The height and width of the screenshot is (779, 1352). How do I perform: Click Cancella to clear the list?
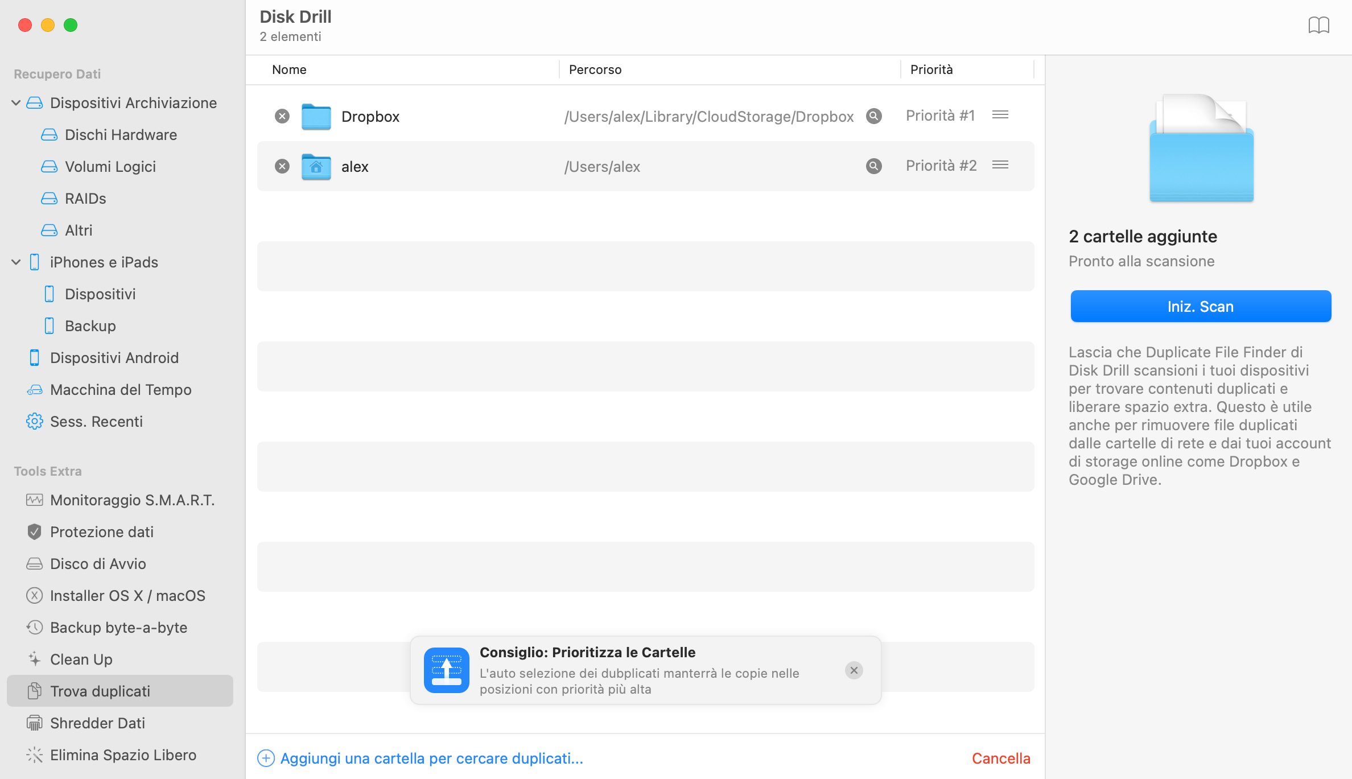point(1001,759)
